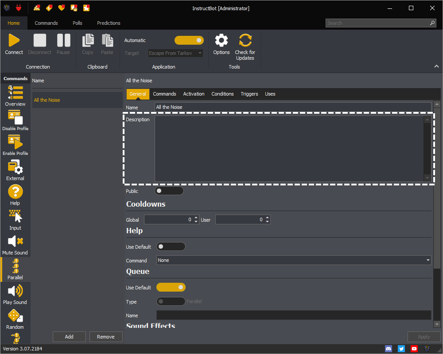Click the search magnifier icon
Image resolution: width=443 pixels, height=354 pixels.
click(432, 23)
